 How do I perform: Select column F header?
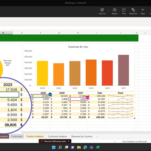40,33
